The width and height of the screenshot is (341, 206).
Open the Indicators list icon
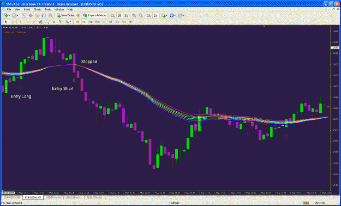(x=164, y=15)
